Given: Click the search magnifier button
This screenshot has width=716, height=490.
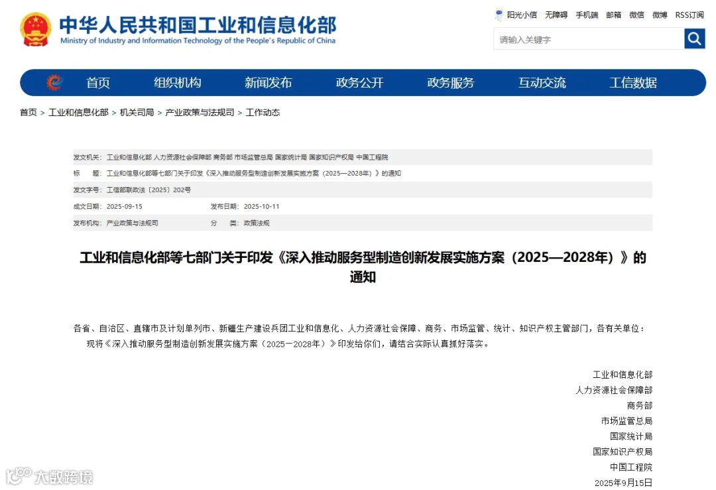Looking at the screenshot, I should (x=695, y=38).
